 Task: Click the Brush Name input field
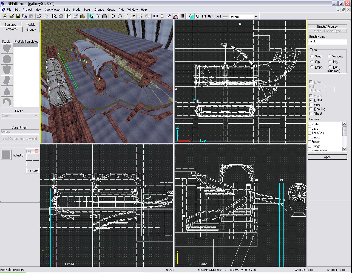327,42
